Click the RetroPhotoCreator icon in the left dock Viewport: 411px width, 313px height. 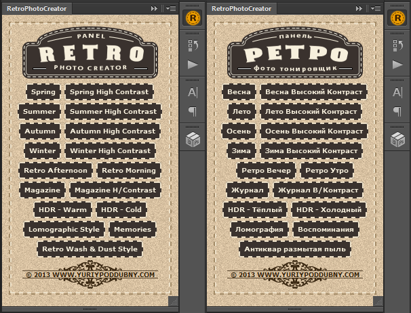point(193,19)
